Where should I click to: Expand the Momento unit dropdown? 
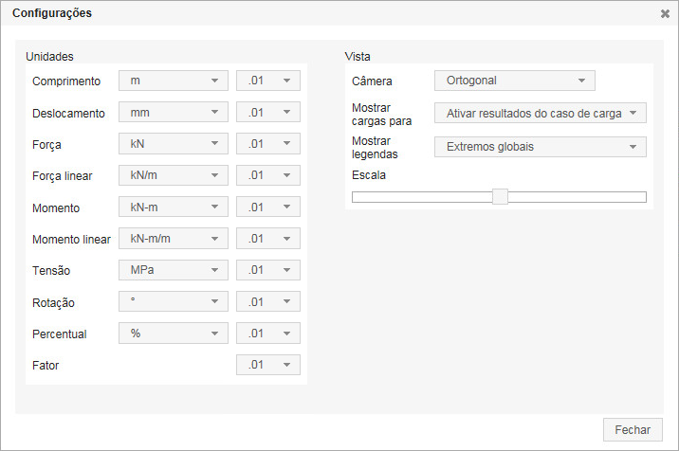(174, 207)
